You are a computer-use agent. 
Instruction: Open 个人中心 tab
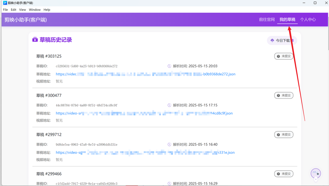coord(308,20)
